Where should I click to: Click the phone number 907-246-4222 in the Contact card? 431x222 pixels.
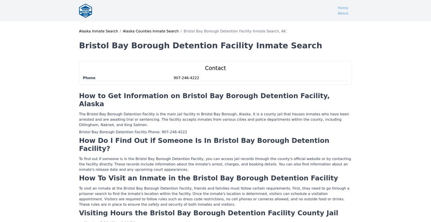pos(186,78)
